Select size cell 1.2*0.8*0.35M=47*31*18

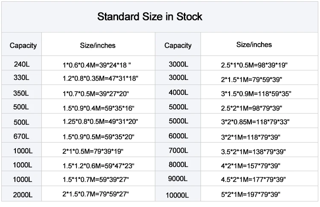[100, 79]
